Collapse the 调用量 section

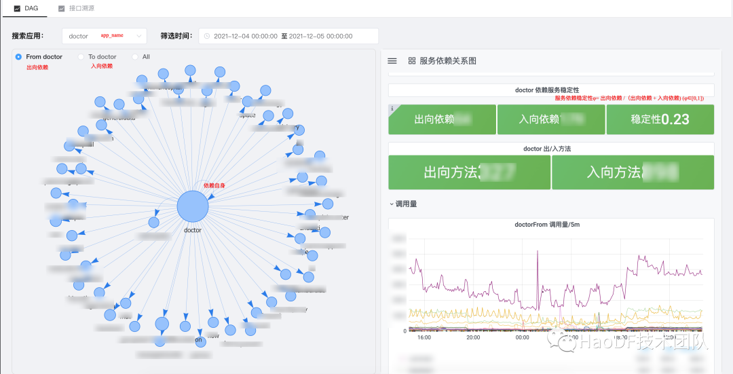pos(403,204)
